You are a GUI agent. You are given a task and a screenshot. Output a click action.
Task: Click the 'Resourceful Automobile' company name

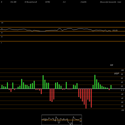(108, 2)
